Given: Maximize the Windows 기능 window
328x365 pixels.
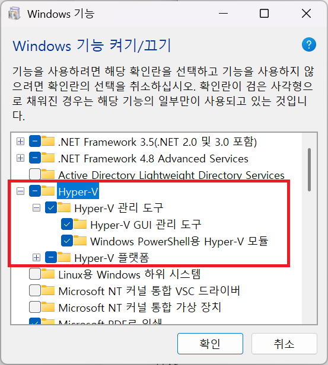Looking at the screenshot, I should pos(264,14).
